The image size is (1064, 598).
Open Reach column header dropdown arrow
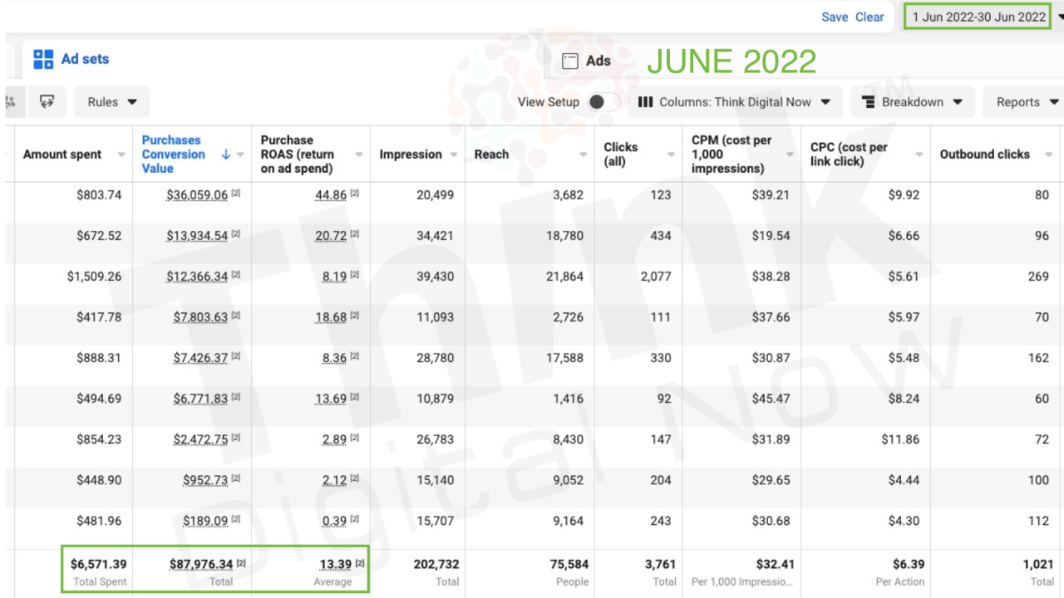click(x=584, y=154)
